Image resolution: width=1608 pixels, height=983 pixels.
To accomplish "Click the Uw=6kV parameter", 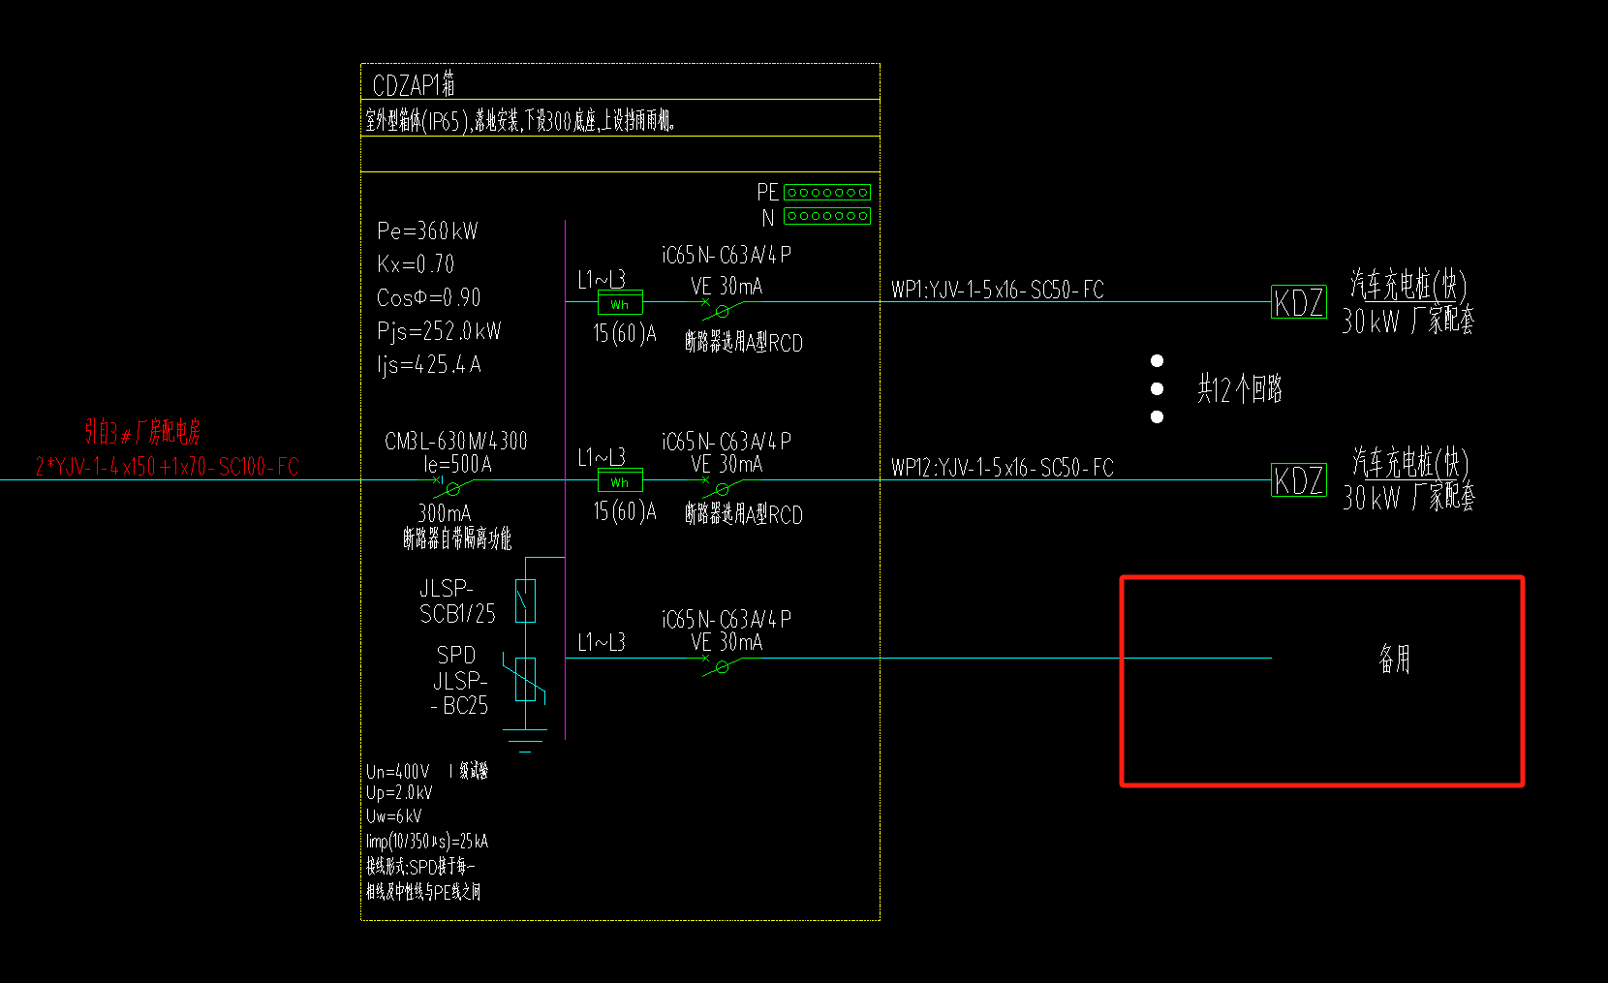I will coord(393,816).
